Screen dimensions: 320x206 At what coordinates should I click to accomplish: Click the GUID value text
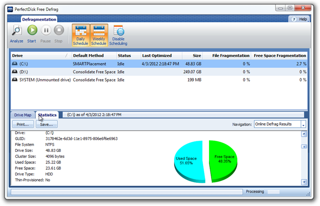point(81,139)
